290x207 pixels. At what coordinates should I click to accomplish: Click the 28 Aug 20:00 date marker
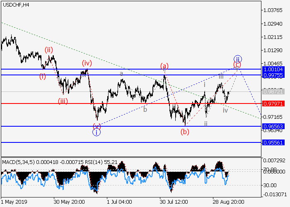[x=225, y=202]
